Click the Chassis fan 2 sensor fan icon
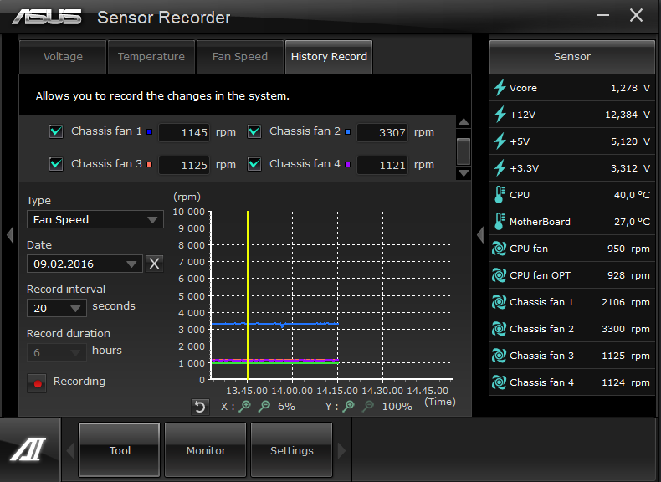 [500, 329]
